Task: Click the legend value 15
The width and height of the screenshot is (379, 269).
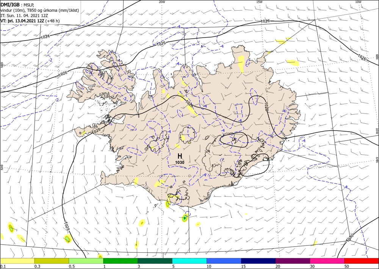Action: click(x=243, y=266)
